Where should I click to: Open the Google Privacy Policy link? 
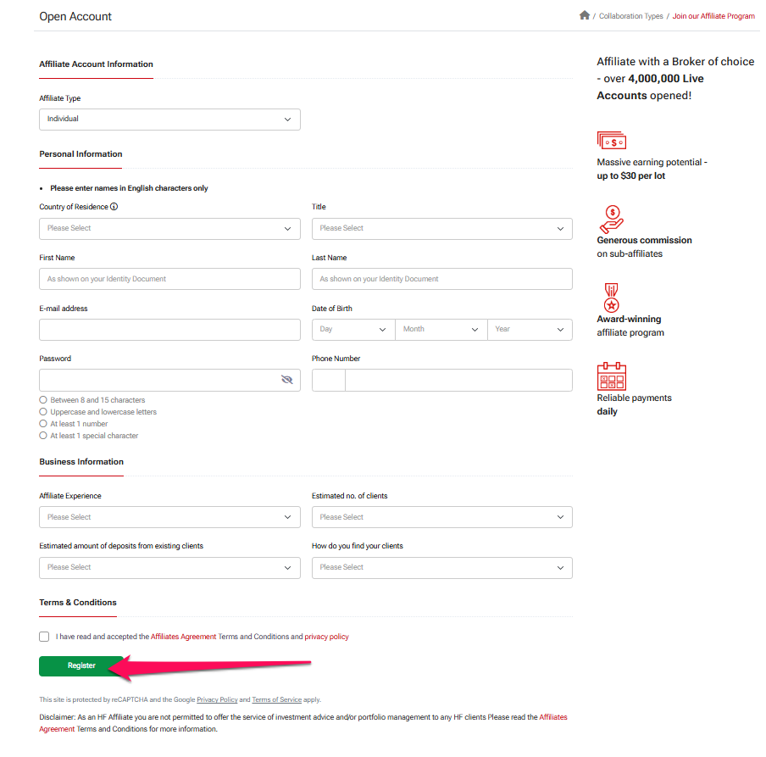pyautogui.click(x=217, y=699)
